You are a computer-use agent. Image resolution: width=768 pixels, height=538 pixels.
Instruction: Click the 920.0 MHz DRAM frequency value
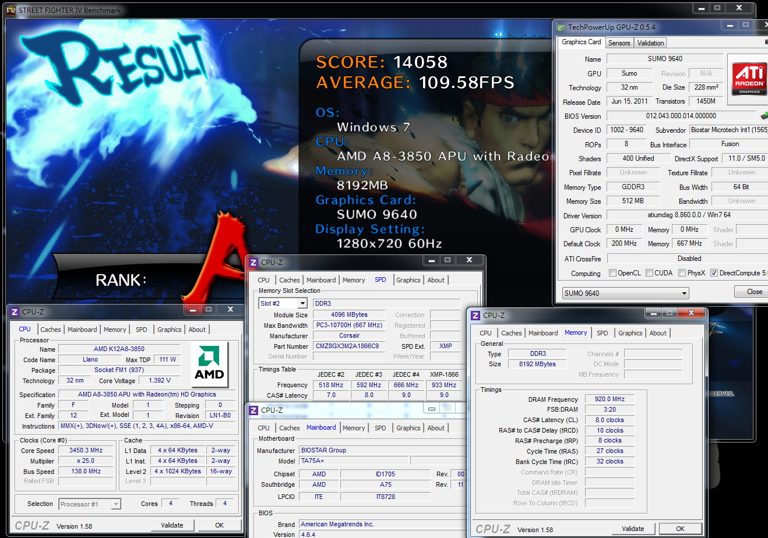(610, 399)
